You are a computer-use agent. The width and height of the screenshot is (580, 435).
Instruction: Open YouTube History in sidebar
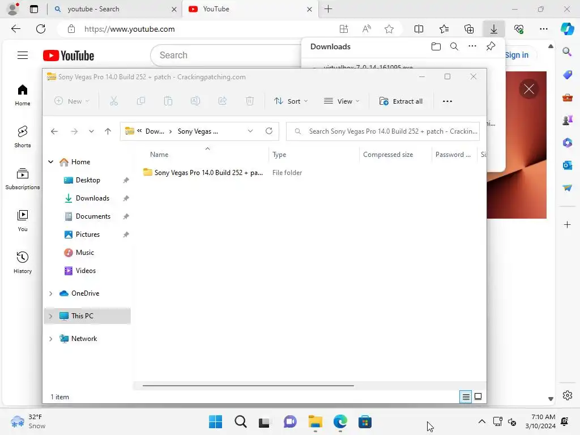(x=23, y=263)
